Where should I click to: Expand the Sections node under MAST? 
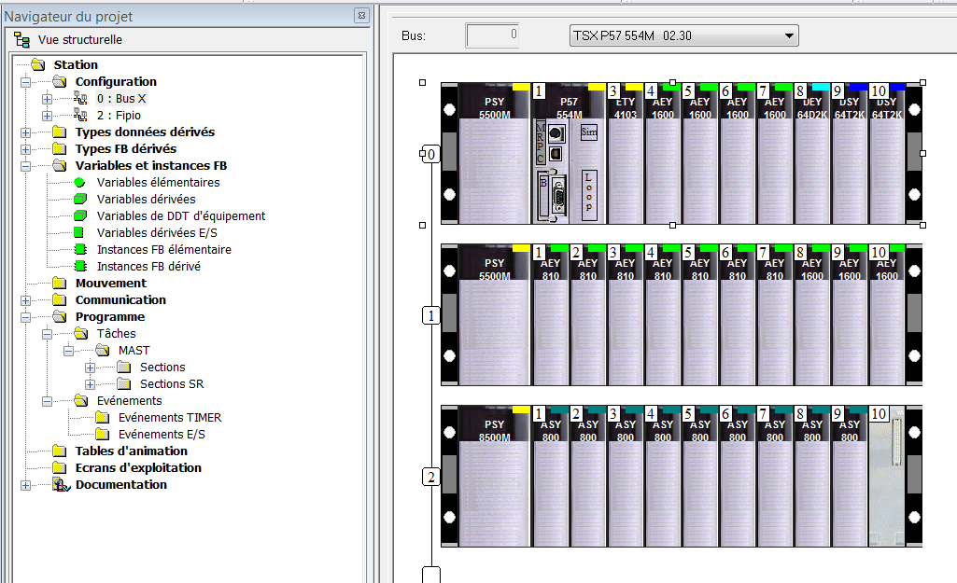[x=91, y=368]
